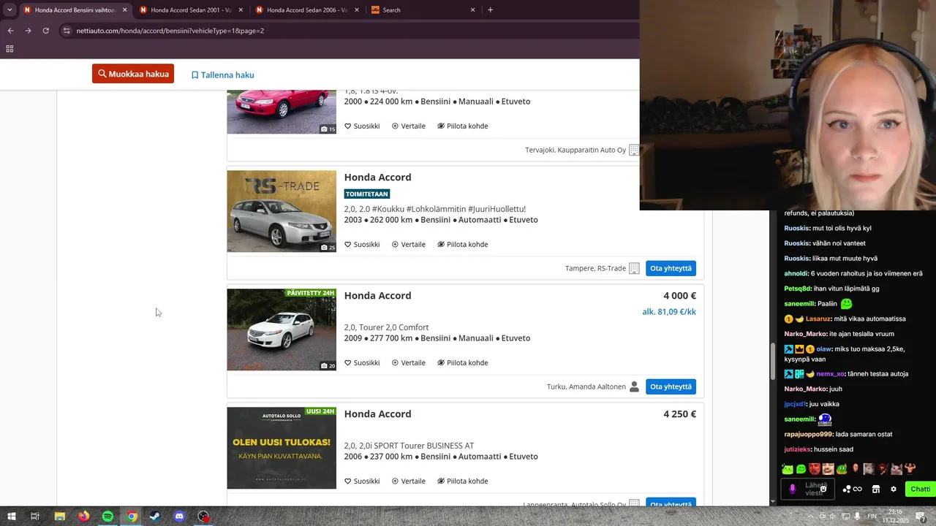Open the emoji picker in chat input
The width and height of the screenshot is (936, 526).
pos(823,489)
